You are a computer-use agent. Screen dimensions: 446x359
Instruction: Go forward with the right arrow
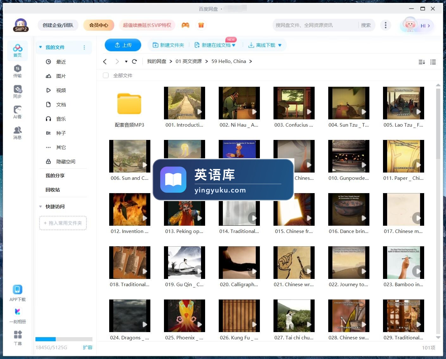coord(117,61)
